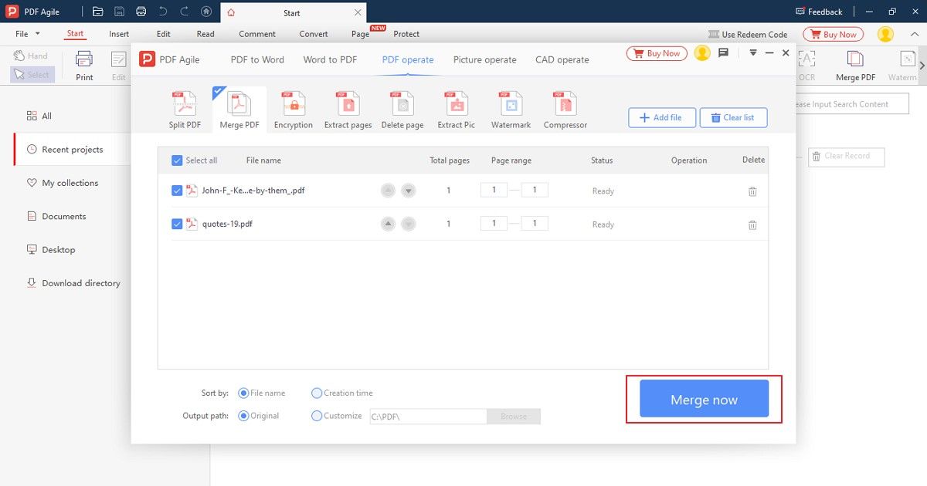The width and height of the screenshot is (927, 486).
Task: Click the output path field showing C:\PDF\
Action: [x=429, y=417]
